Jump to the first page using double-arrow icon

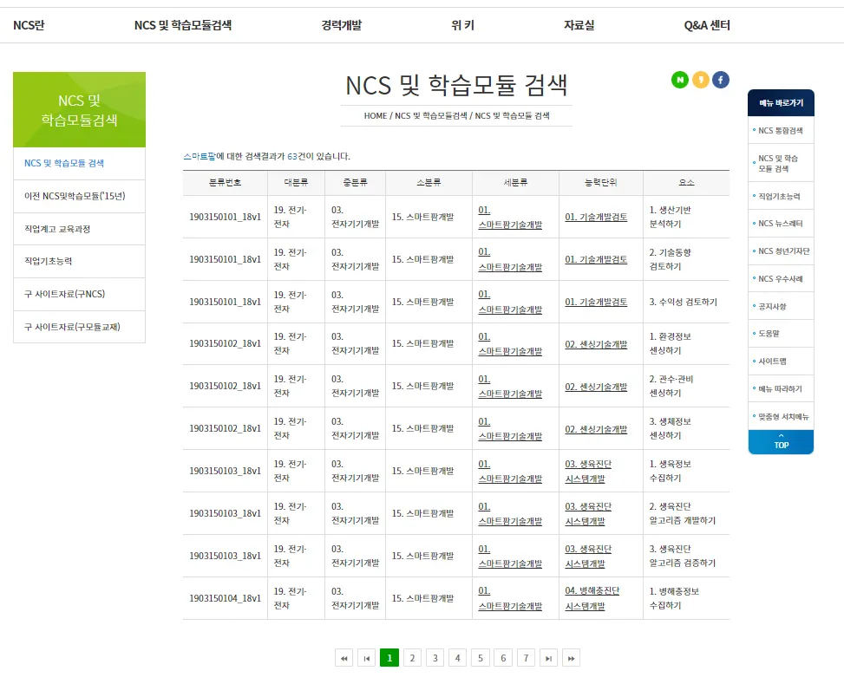coord(344,658)
